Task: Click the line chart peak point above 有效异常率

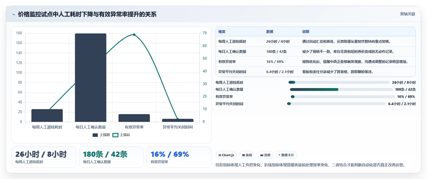Action: (134, 35)
